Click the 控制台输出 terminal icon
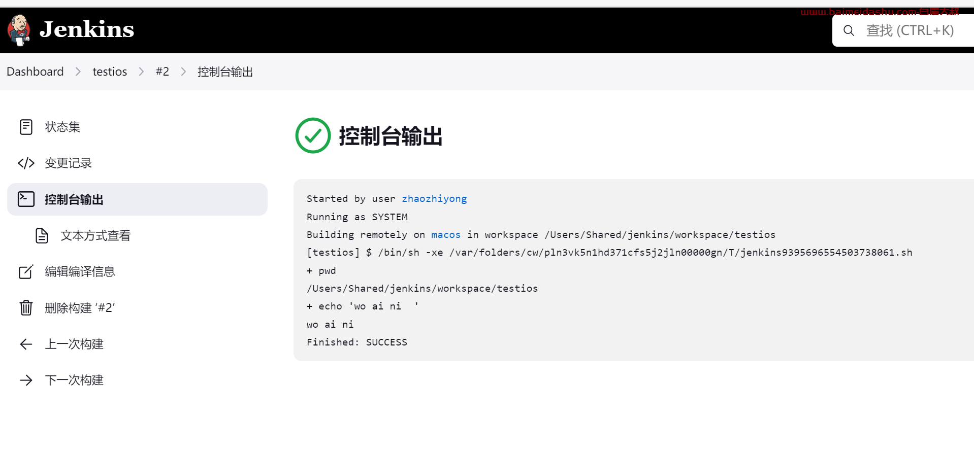 [26, 199]
